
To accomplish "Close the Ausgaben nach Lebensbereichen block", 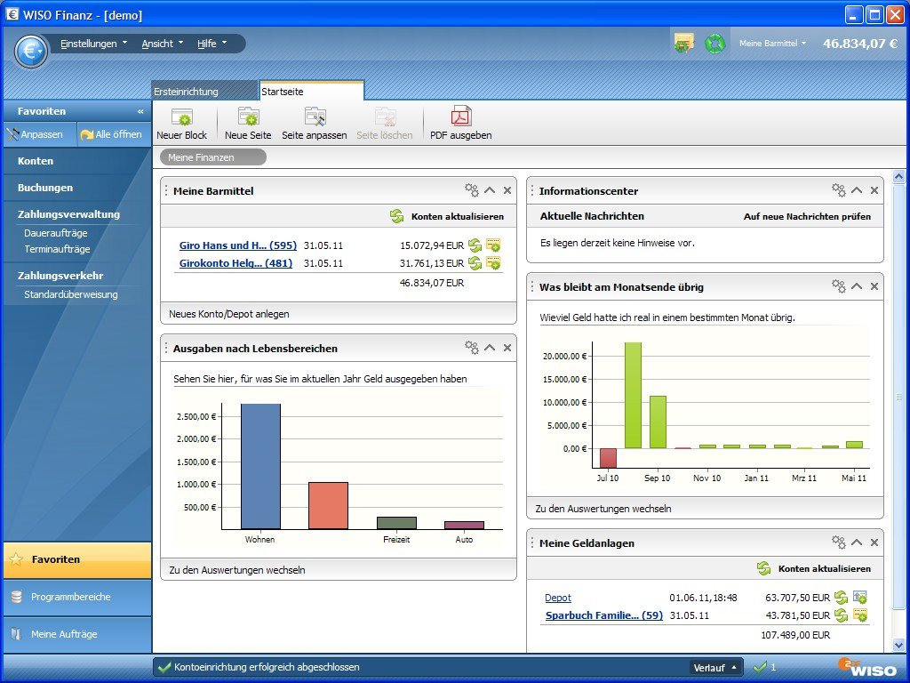I will [507, 348].
